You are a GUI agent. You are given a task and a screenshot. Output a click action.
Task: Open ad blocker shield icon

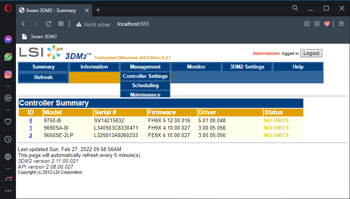(317, 24)
